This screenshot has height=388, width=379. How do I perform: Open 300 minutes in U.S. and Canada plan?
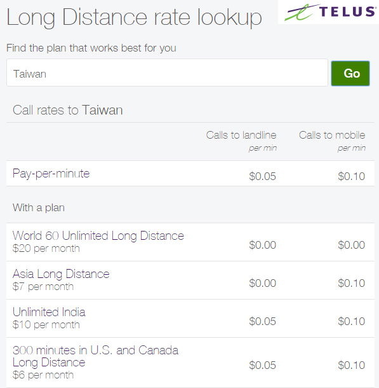(95, 356)
